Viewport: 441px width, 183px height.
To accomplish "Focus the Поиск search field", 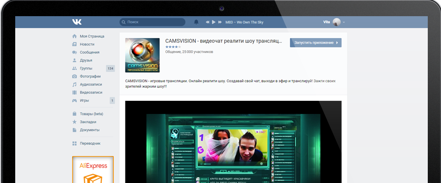I will (x=152, y=22).
